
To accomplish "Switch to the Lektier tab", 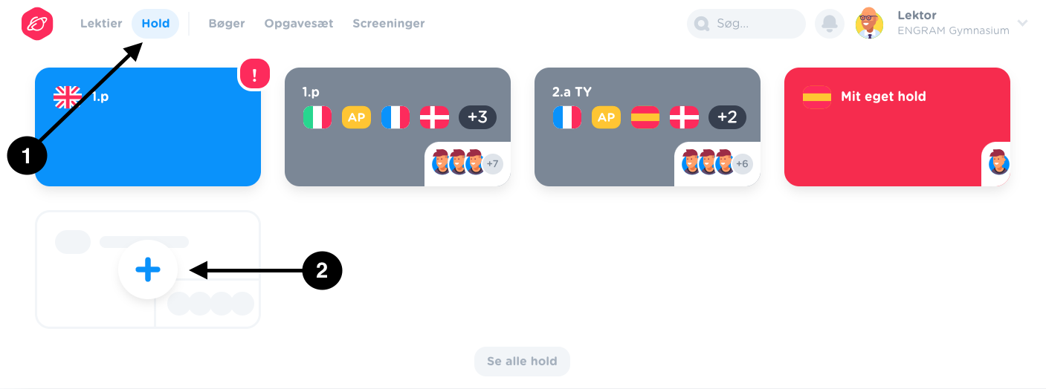I will coord(101,23).
